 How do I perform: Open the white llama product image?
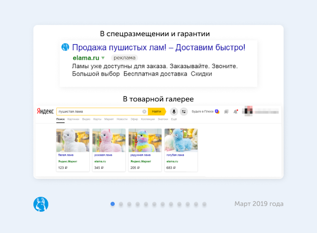tap(73, 140)
